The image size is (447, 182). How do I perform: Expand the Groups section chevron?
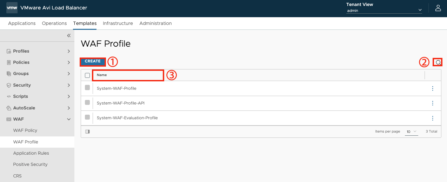69,74
